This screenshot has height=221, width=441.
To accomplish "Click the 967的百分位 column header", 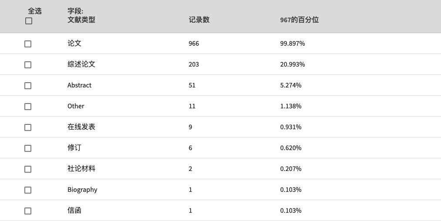I will [299, 20].
